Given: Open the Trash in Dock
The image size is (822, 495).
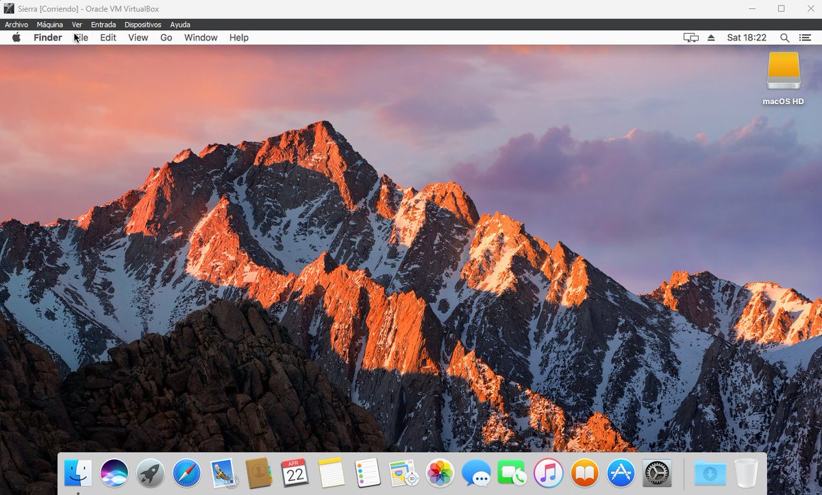Looking at the screenshot, I should (x=746, y=473).
